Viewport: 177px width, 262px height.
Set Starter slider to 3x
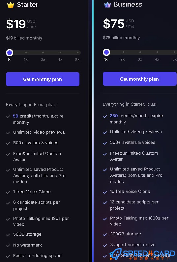43,52
